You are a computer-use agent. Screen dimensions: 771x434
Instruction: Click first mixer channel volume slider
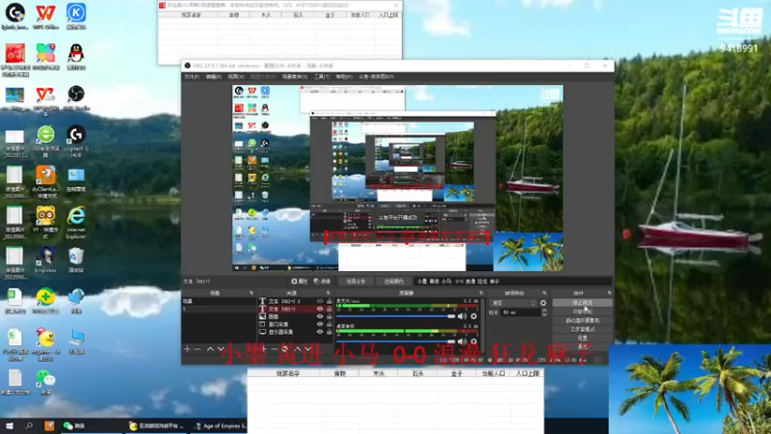tap(396, 316)
